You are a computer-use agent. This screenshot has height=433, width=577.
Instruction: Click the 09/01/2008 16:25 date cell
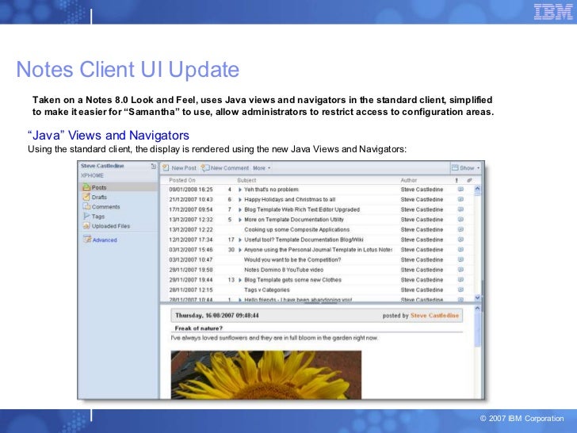[190, 190]
